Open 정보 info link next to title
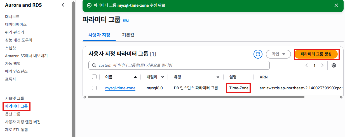The width and height of the screenshot is (345, 137). click(x=126, y=21)
